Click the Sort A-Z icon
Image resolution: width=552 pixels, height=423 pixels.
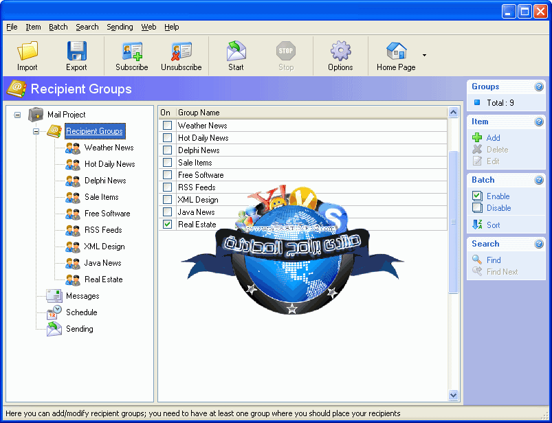pyautogui.click(x=477, y=225)
